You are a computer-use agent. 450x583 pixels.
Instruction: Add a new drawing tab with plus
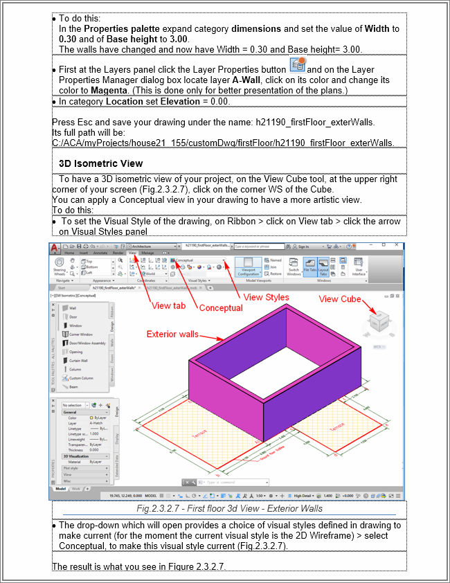[x=210, y=288]
